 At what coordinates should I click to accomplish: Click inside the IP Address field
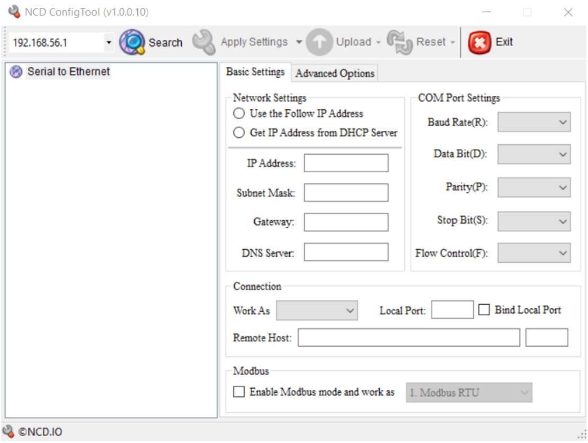(346, 163)
